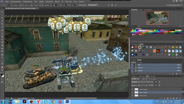
Task: Open the interpolation dropdown in options bar
Action: [93, 5]
